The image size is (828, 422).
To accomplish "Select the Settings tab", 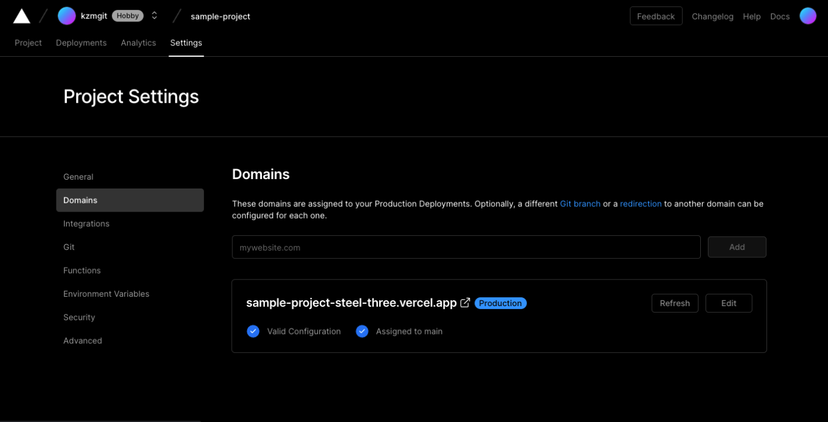I will coord(186,43).
